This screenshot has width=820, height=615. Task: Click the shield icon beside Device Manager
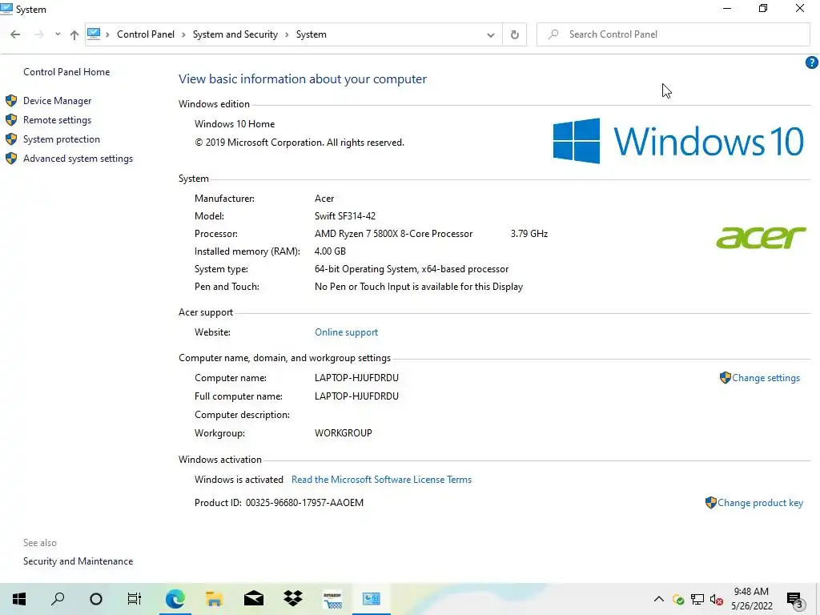pos(11,100)
